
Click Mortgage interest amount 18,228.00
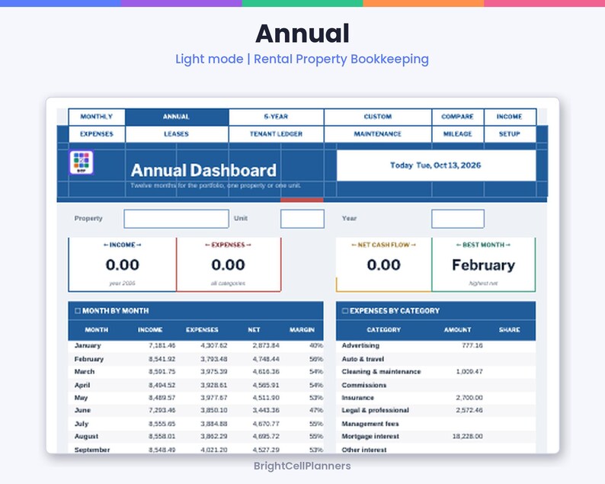(468, 436)
